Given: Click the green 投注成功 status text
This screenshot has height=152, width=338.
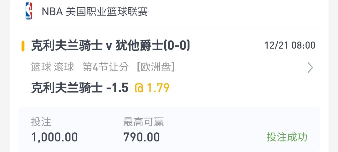Looking at the screenshot, I should [287, 137].
